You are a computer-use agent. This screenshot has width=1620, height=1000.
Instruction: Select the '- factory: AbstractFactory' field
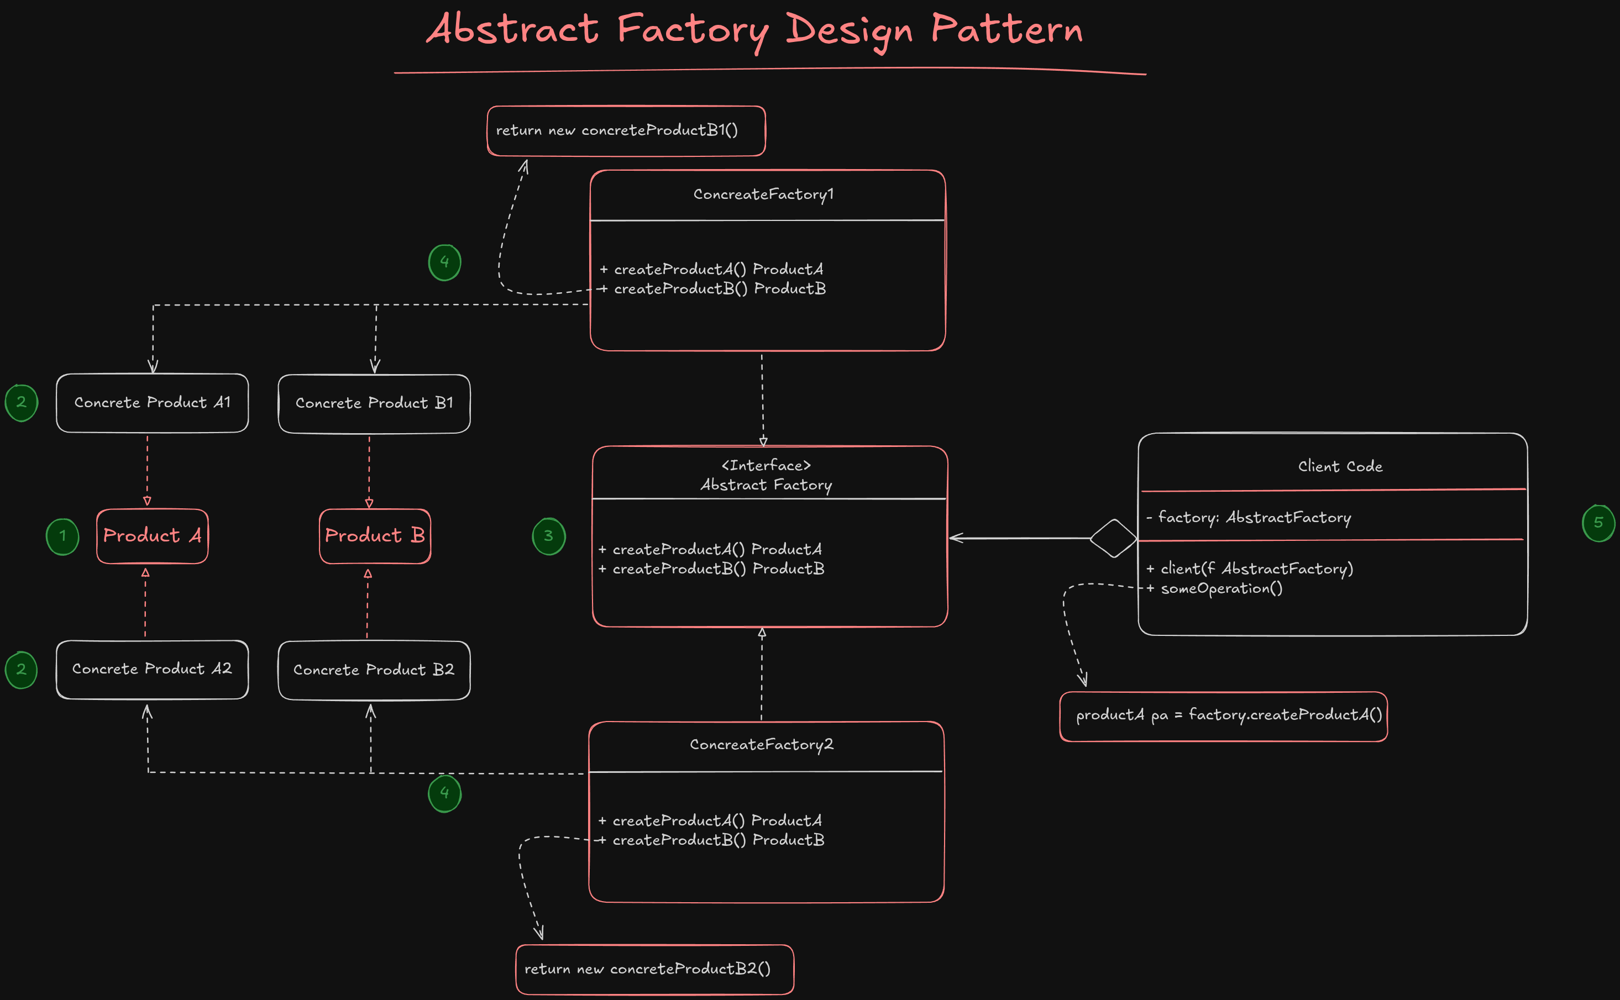pyautogui.click(x=1248, y=518)
